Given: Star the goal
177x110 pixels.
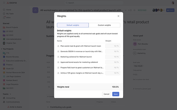Looking at the screenshot, I should pyautogui.click(x=134, y=10).
